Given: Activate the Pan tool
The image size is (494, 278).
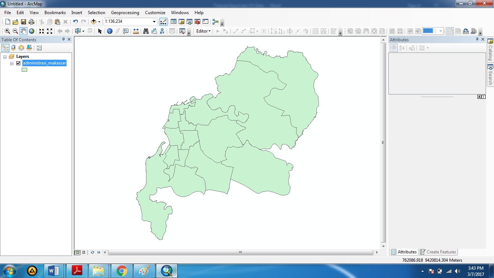Looking at the screenshot, I should 23,31.
